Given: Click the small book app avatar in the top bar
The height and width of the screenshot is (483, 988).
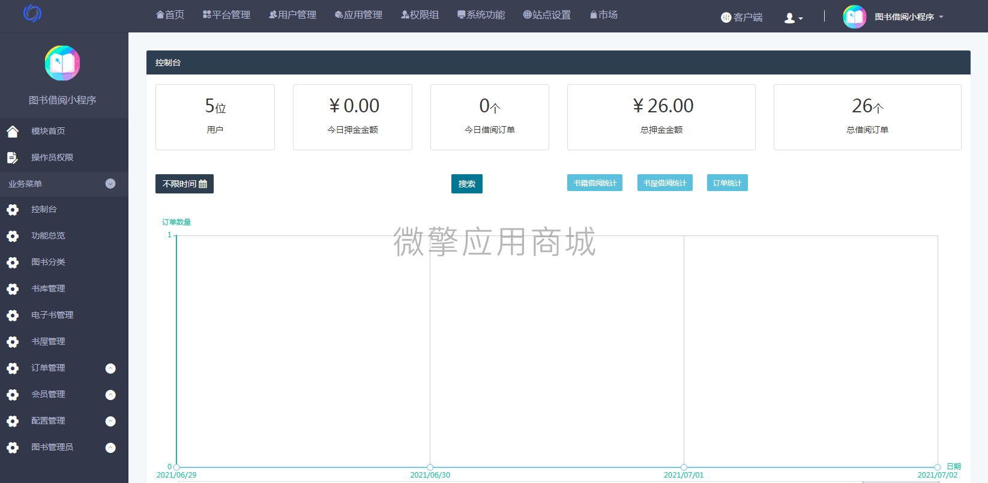Looking at the screenshot, I should (855, 17).
